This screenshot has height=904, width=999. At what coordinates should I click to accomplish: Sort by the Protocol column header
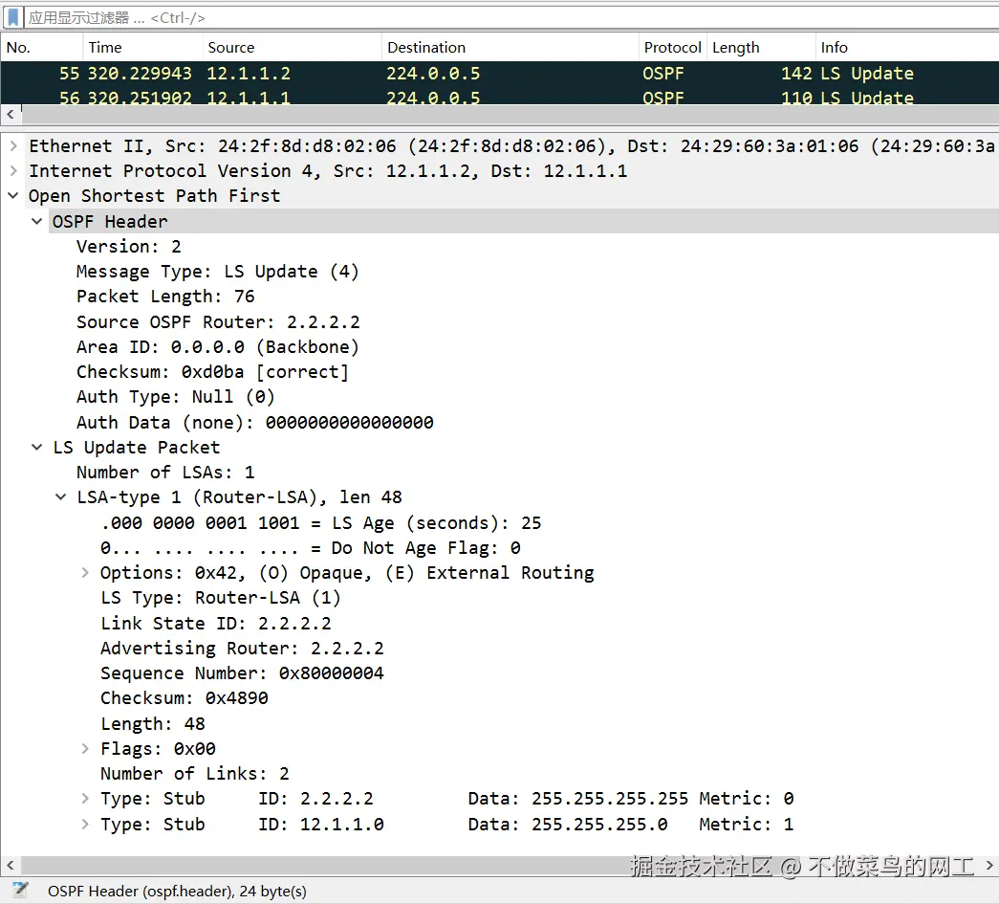[x=672, y=47]
